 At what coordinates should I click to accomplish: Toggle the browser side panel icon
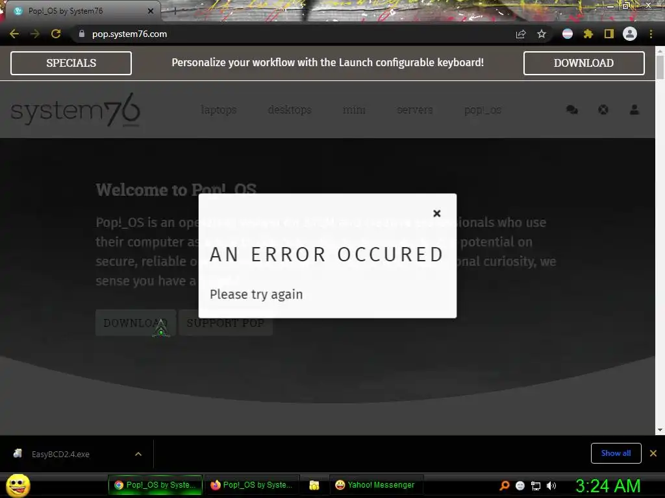coord(609,34)
